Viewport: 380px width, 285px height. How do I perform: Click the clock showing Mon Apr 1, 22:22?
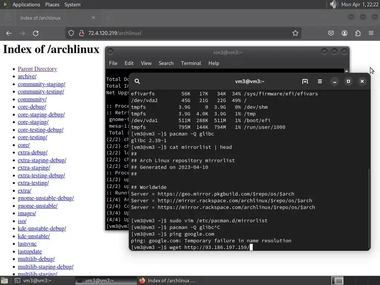click(x=360, y=4)
